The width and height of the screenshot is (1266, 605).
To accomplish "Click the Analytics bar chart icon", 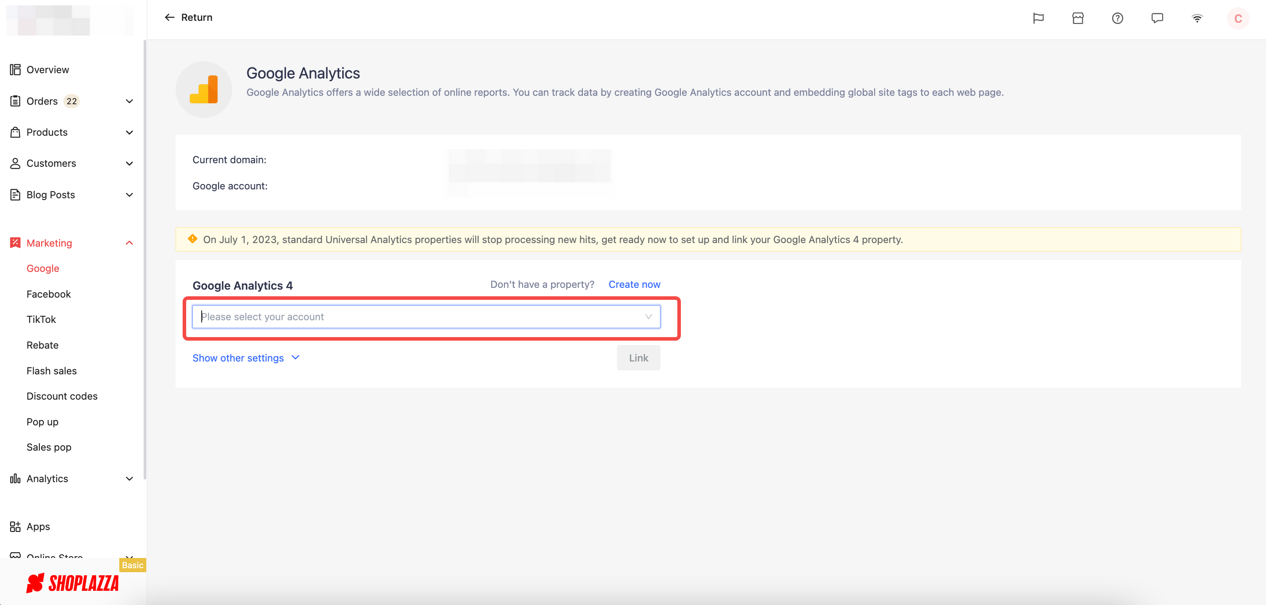I will [x=15, y=478].
